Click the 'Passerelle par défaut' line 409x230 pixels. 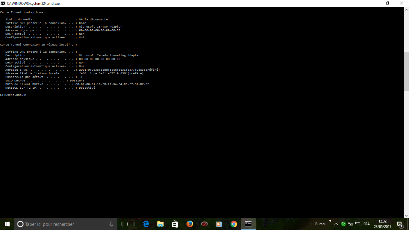(x=44, y=77)
